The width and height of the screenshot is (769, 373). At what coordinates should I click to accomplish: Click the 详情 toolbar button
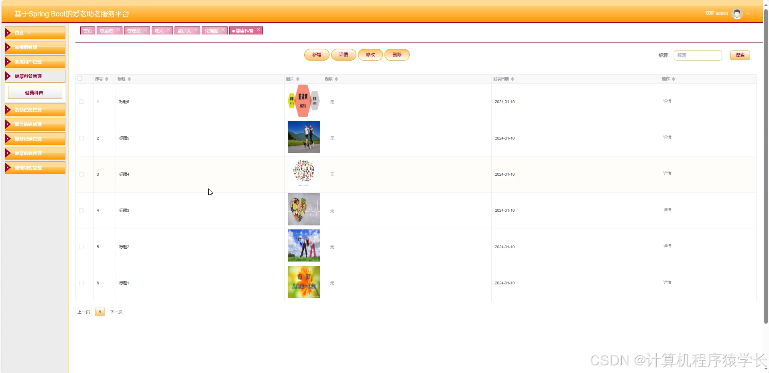tap(344, 55)
